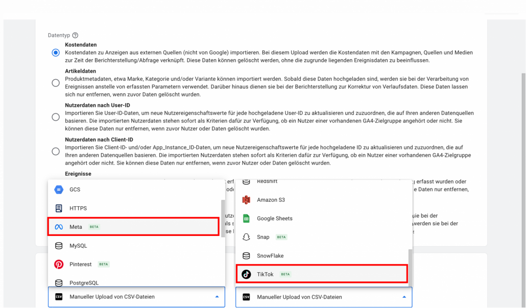Click the HTTPS source icon
The width and height of the screenshot is (526, 308).
pos(58,208)
